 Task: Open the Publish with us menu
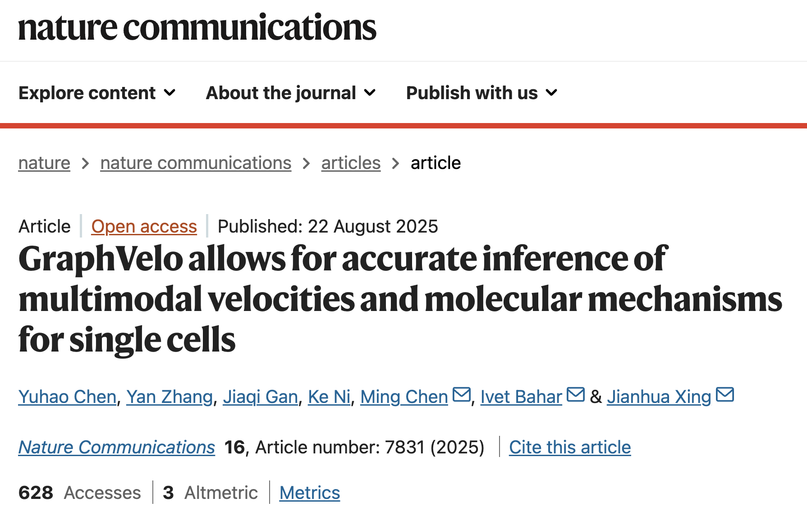tap(472, 93)
